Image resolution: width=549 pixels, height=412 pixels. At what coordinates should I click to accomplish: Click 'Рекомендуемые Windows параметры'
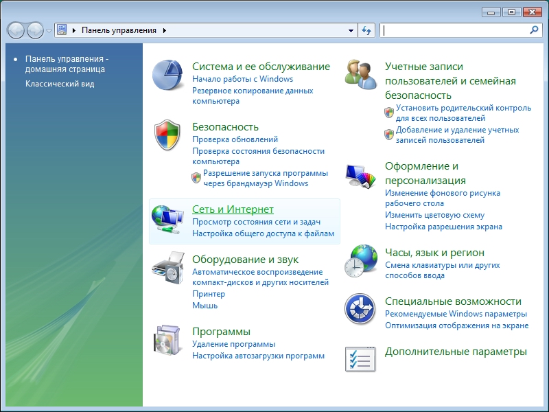pyautogui.click(x=456, y=314)
